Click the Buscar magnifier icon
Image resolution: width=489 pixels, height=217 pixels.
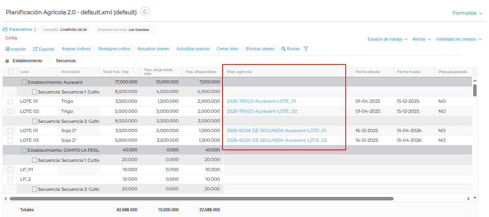pos(284,49)
